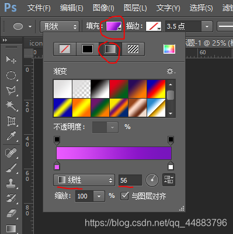The image size is (233, 234).
Task: Set fill type to no color
Action: pyautogui.click(x=65, y=49)
